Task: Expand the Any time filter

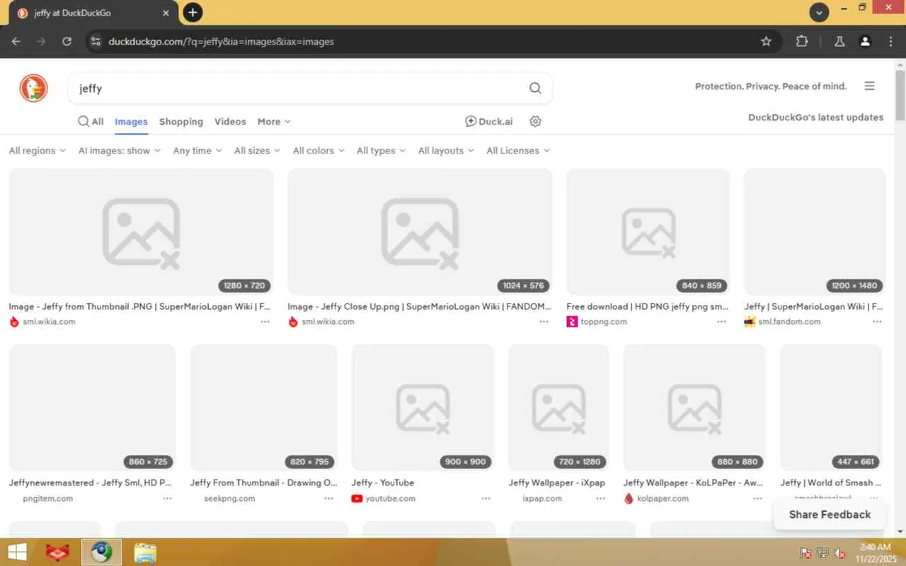Action: (197, 151)
